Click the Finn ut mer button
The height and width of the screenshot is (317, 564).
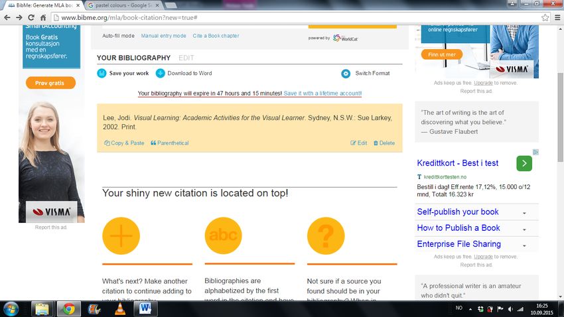(x=442, y=54)
